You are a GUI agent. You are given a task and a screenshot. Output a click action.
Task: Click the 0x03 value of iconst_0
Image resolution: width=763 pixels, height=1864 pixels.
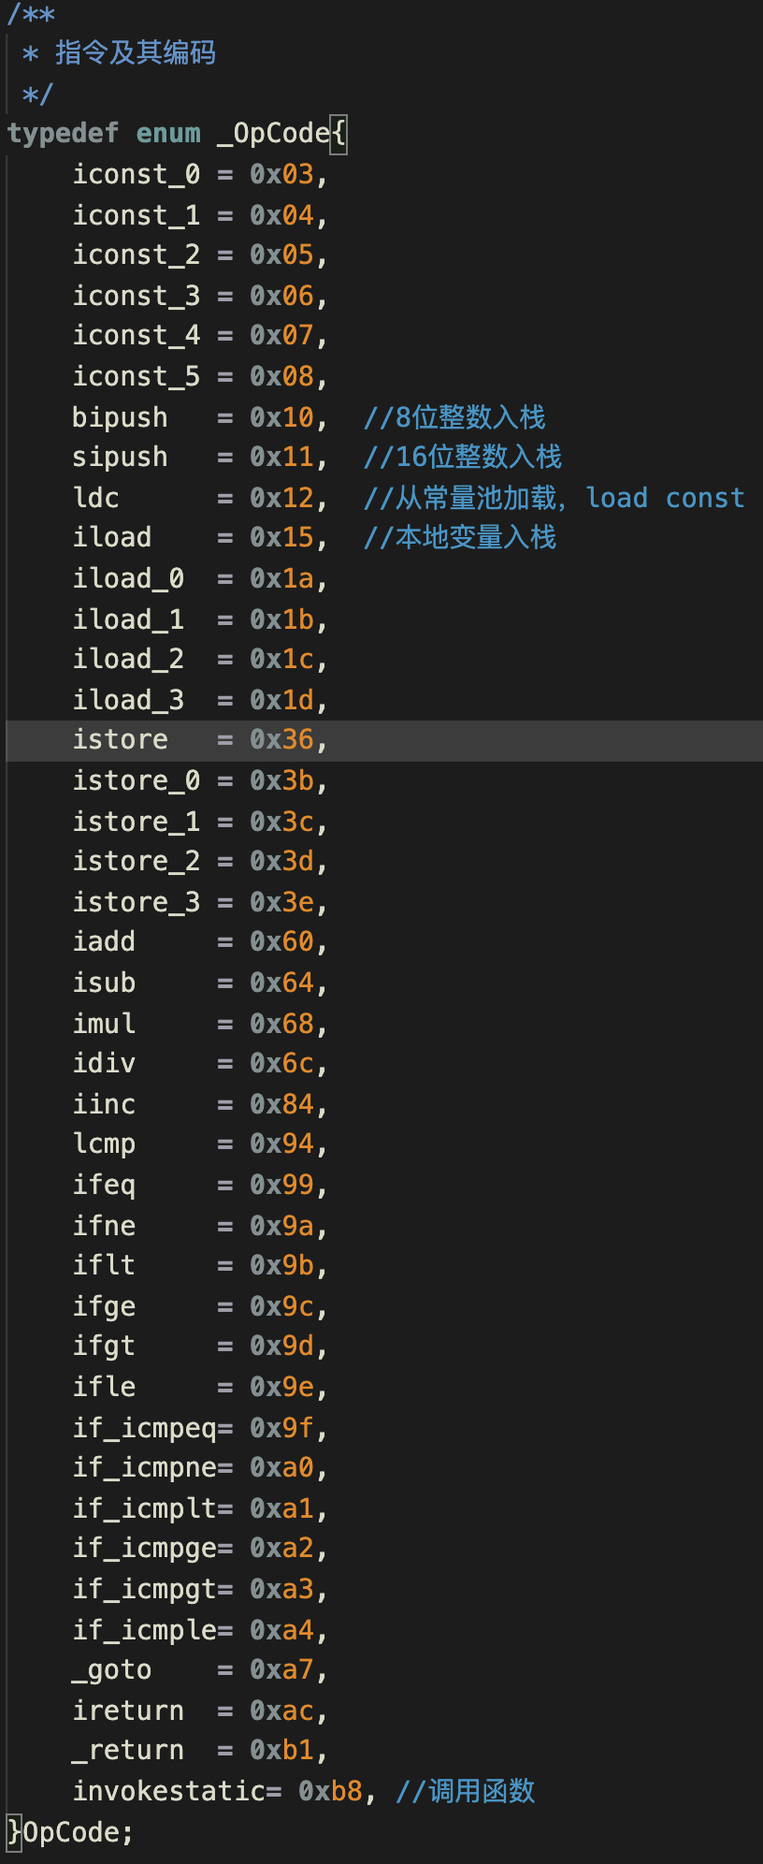point(281,175)
